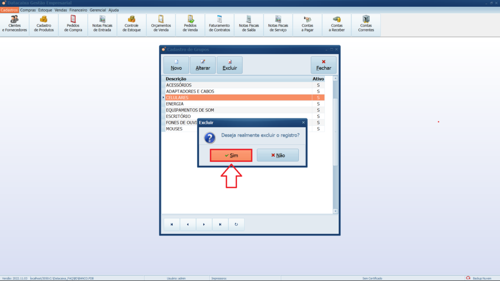Open Controle de Estoque toolbar icon
500x281 pixels.
[x=132, y=24]
